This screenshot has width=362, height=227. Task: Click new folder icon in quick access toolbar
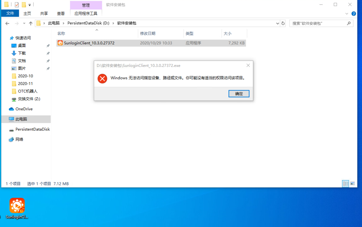(x=24, y=5)
